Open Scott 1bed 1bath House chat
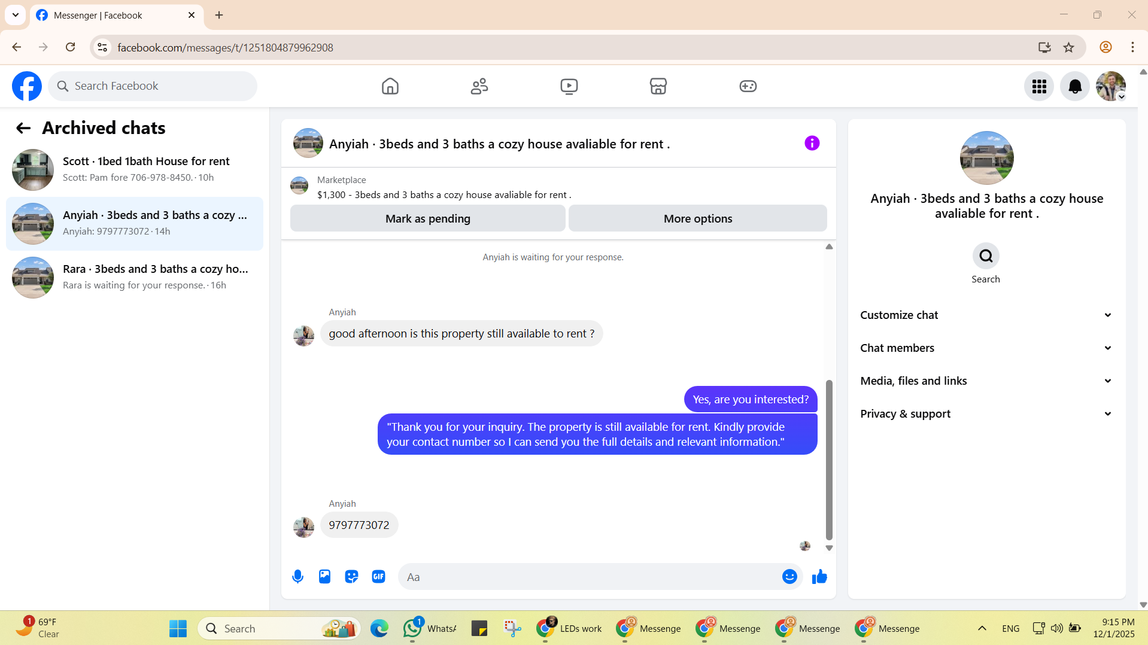This screenshot has width=1148, height=645. click(135, 170)
